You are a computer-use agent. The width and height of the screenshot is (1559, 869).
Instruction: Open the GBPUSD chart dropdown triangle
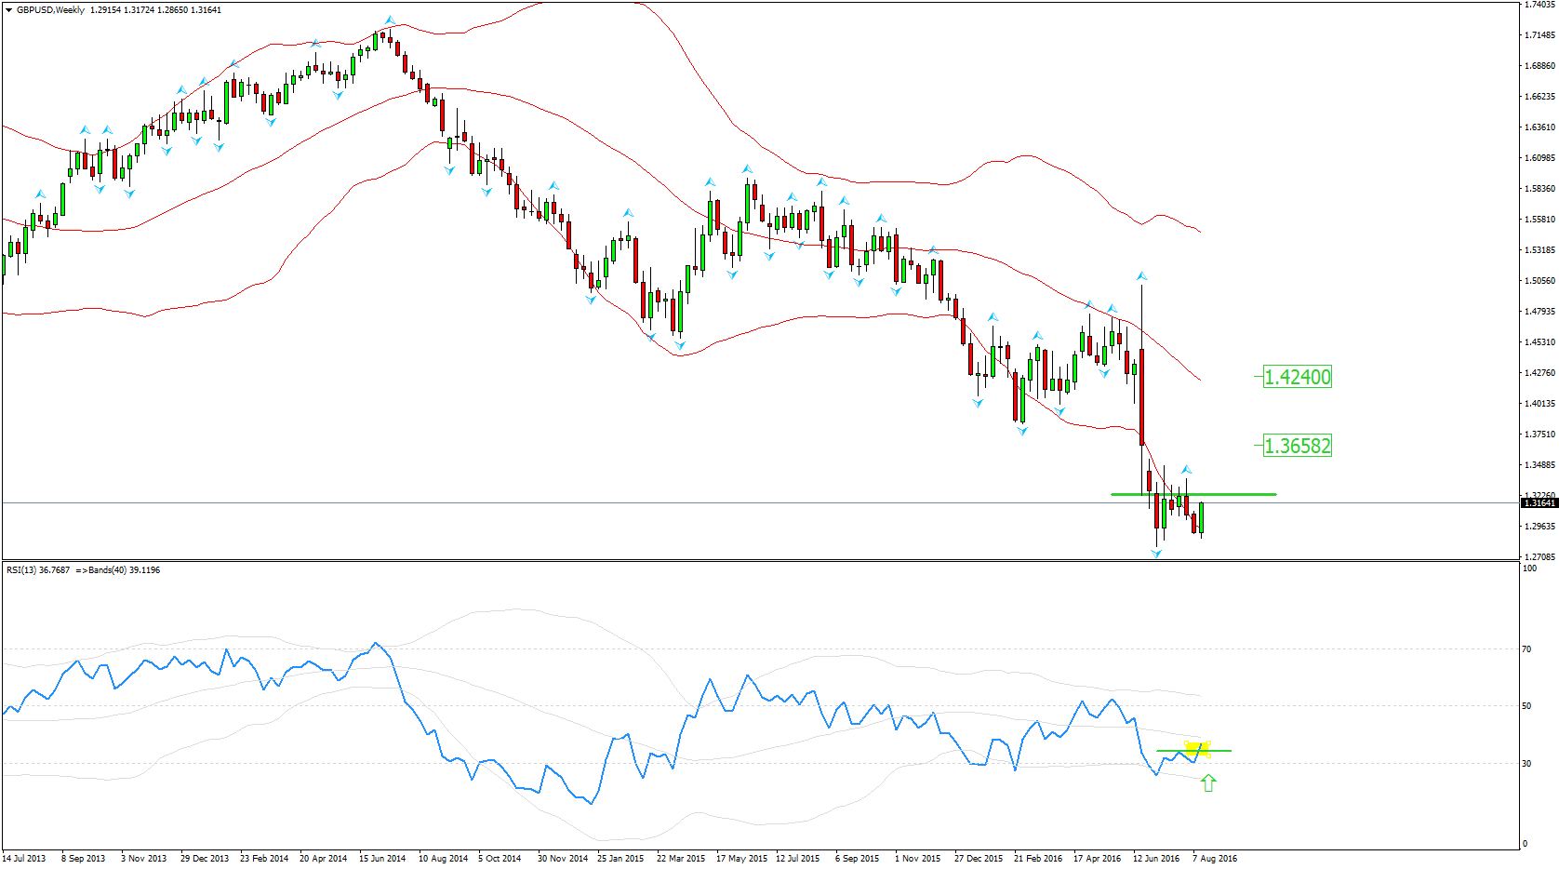click(x=8, y=10)
